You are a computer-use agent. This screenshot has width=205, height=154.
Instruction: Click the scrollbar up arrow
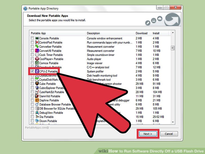coord(173,33)
